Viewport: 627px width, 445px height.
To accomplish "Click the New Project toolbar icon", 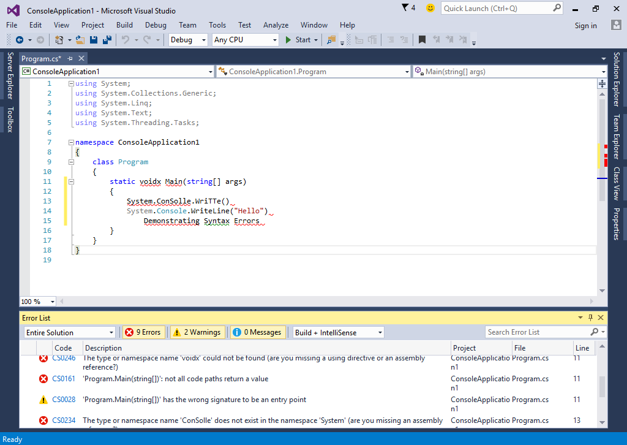I will coord(59,40).
